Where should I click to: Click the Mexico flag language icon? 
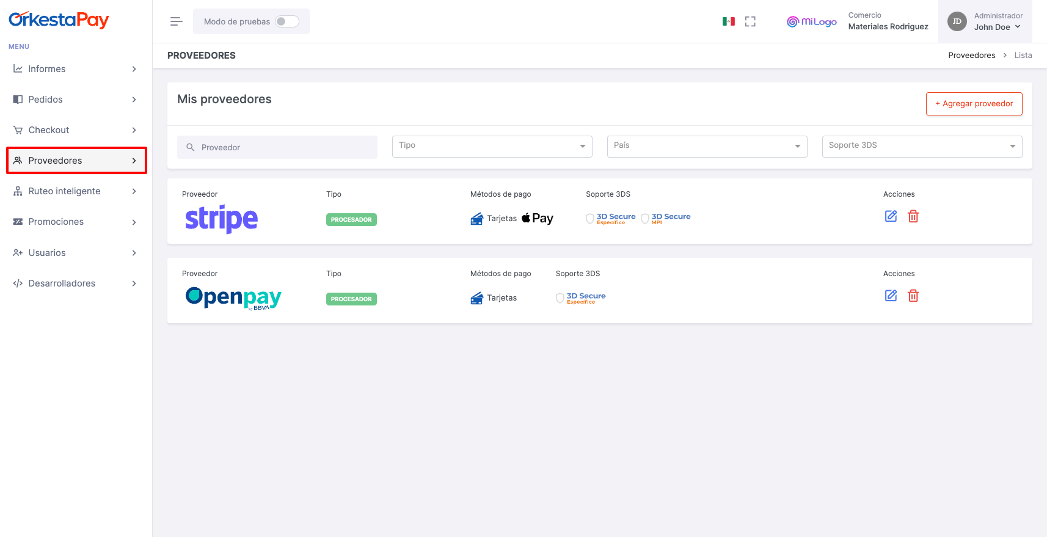(729, 21)
